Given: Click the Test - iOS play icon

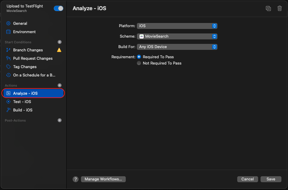Looking at the screenshot, I should pyautogui.click(x=8, y=102).
